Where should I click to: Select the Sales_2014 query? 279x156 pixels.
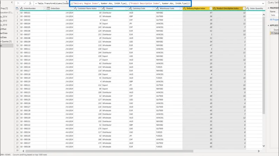tap(3, 16)
